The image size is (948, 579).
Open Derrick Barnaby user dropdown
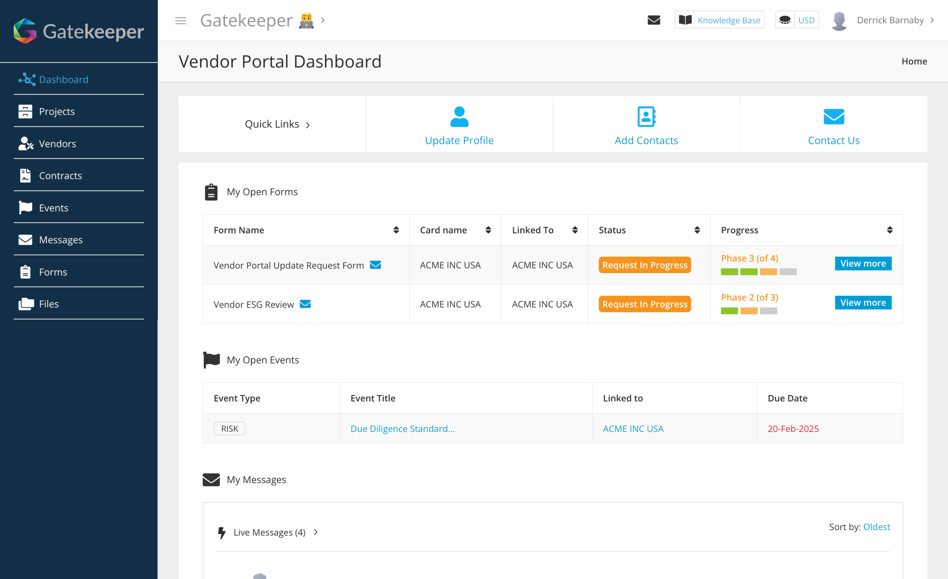point(890,20)
